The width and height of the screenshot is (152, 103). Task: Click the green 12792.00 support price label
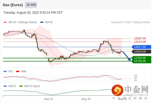pyautogui.click(x=140, y=58)
